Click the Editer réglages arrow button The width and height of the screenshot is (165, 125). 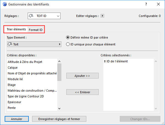[x=103, y=16]
